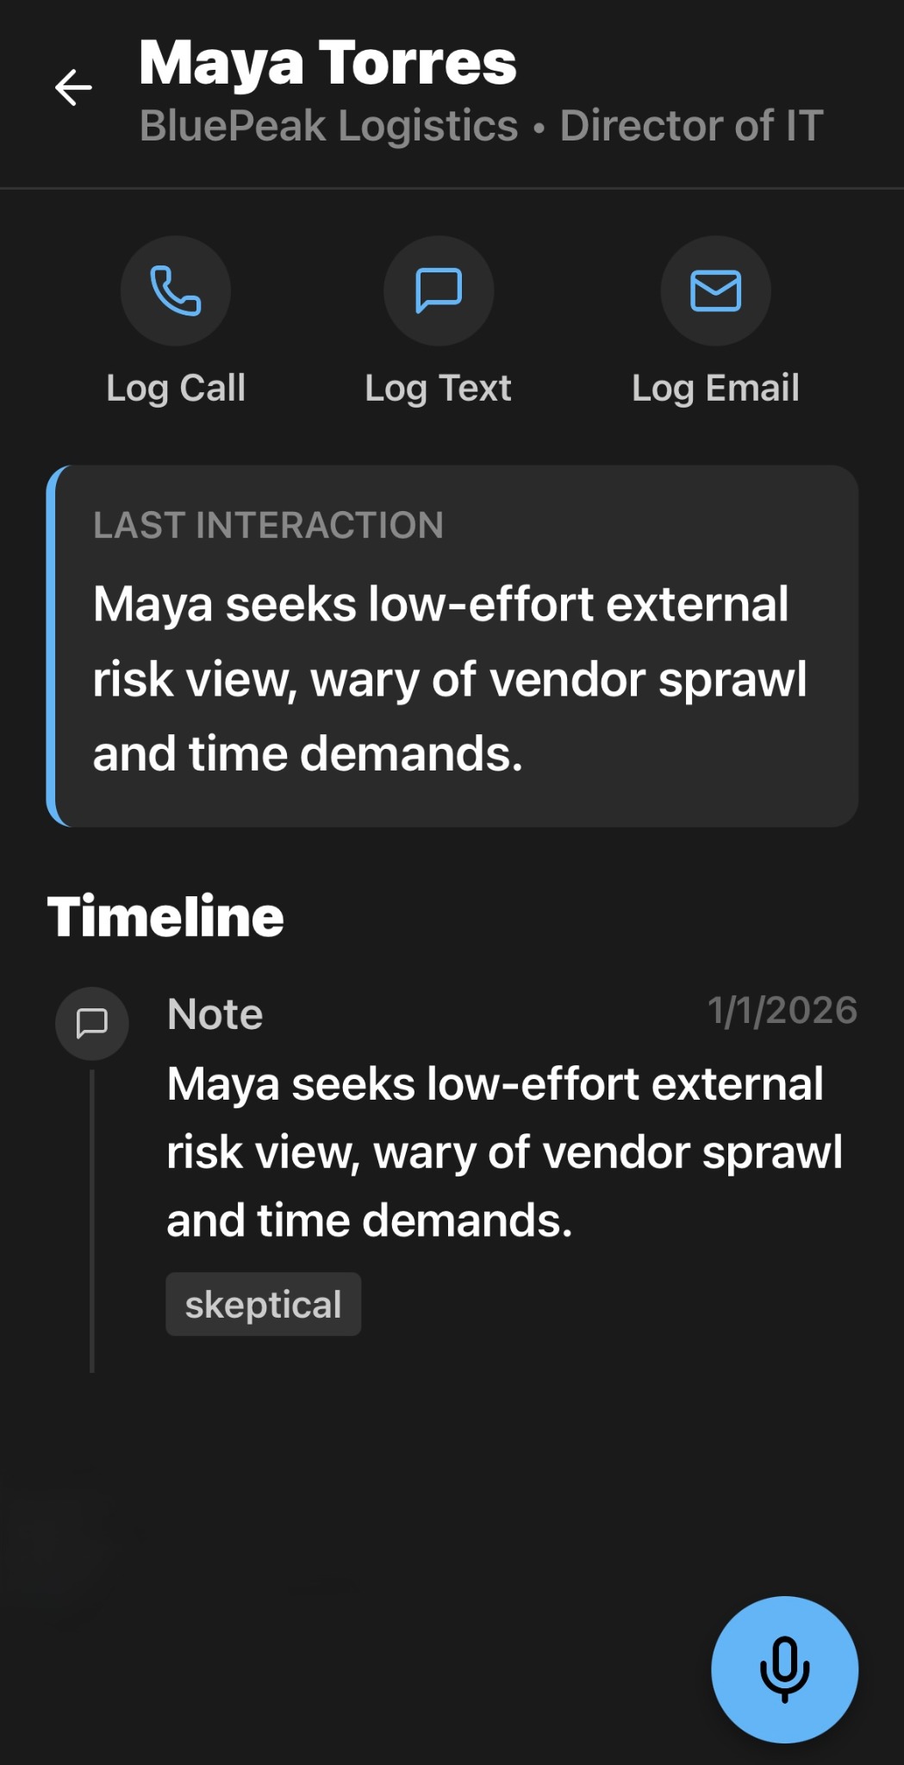Open the note dated 1/1/2026

[781, 1013]
